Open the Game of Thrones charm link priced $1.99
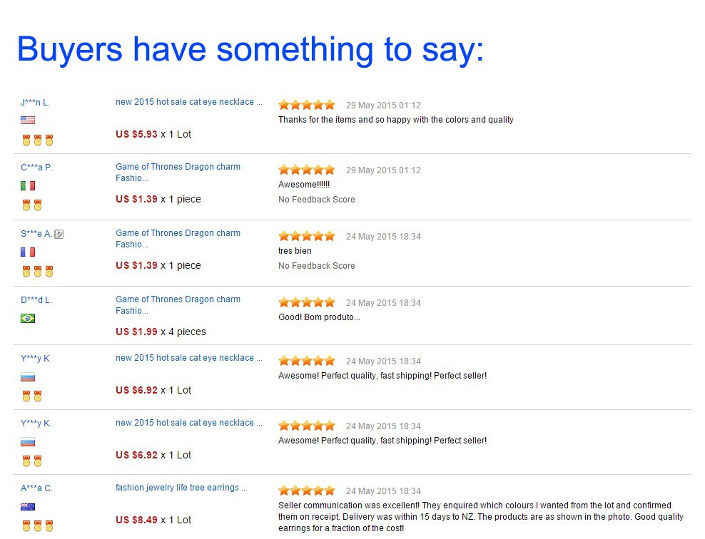The image size is (705, 539). (178, 304)
